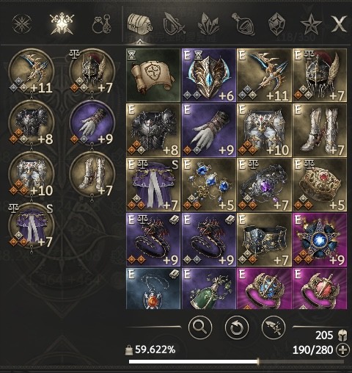Click the equipped +9 purple gloves slot
352x373 pixels.
[92, 123]
